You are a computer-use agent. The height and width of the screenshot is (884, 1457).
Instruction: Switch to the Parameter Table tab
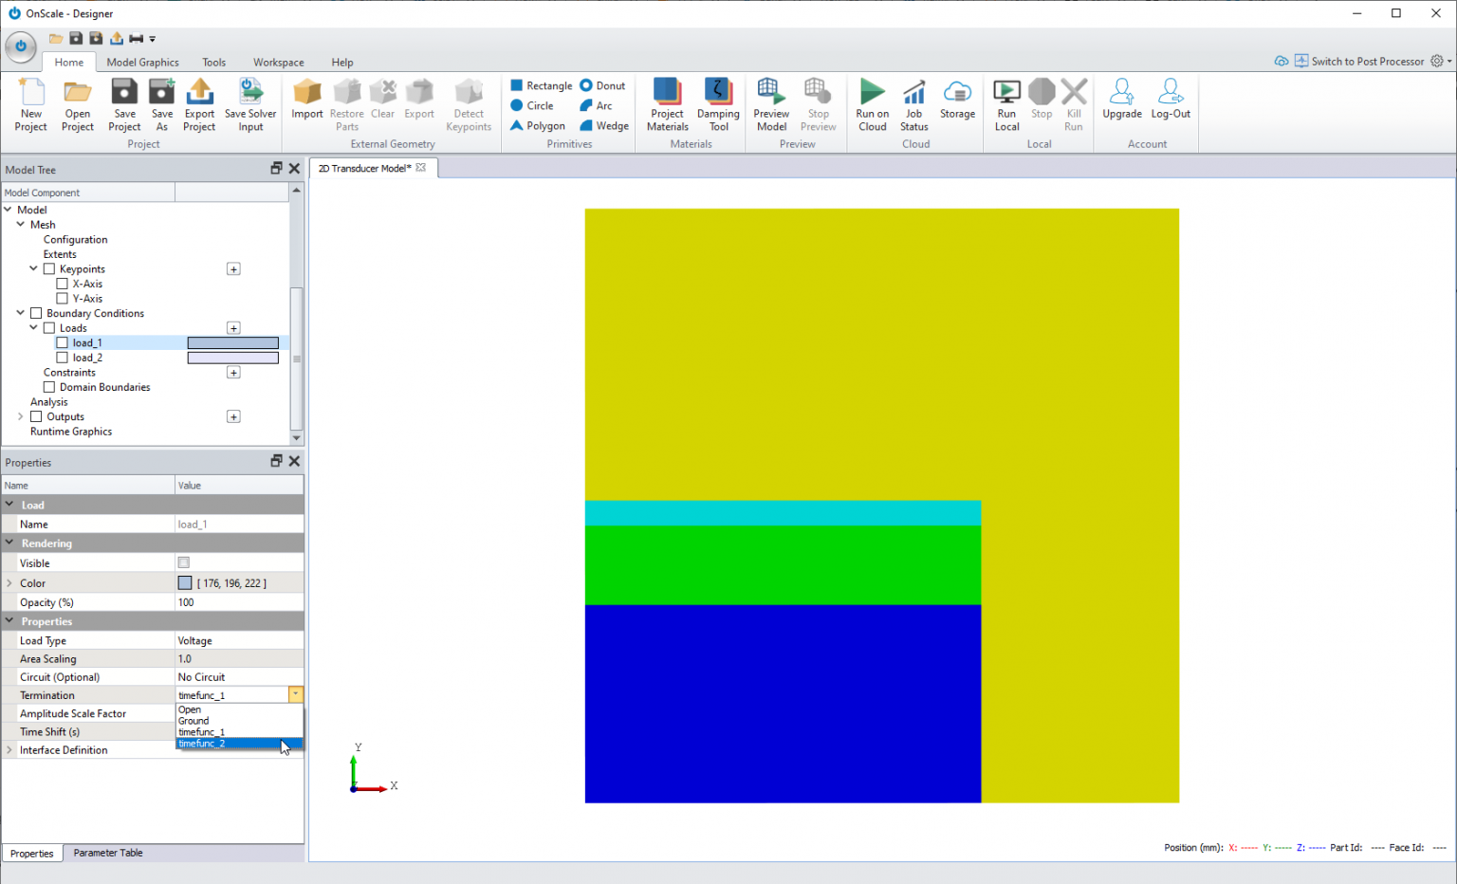pyautogui.click(x=107, y=852)
